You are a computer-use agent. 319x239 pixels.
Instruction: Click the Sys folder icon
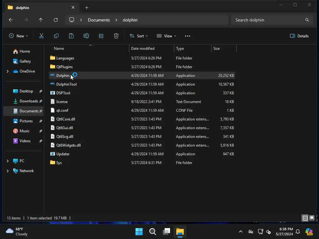(52, 162)
